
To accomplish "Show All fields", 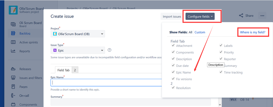I will point(190,32).
